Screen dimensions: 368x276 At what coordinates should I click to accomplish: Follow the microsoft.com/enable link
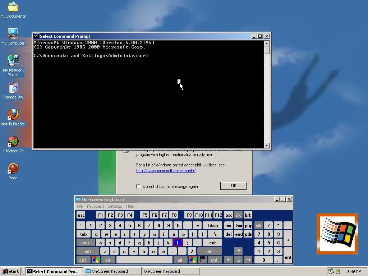[166, 171]
